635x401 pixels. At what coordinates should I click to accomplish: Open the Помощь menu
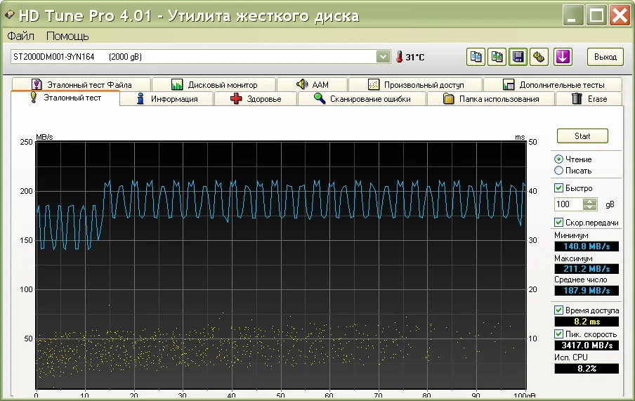coord(67,36)
